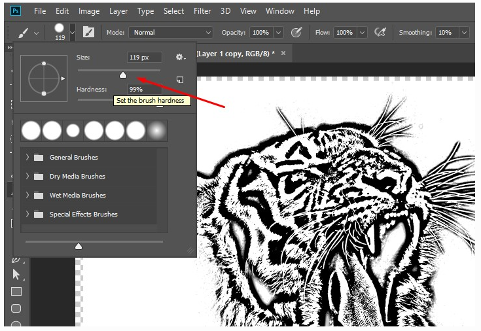Expand the Wet Media Brushes folder chevron
The height and width of the screenshot is (331, 481).
pyautogui.click(x=27, y=195)
